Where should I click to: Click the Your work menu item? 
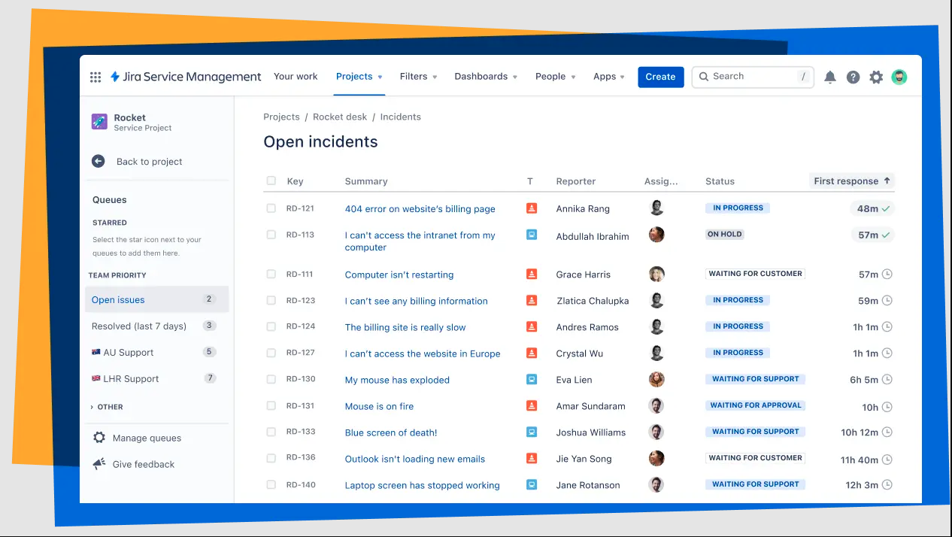[x=296, y=77]
